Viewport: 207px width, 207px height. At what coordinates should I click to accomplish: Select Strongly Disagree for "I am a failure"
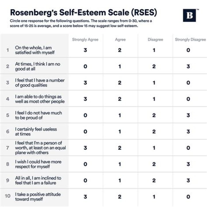pos(188,181)
